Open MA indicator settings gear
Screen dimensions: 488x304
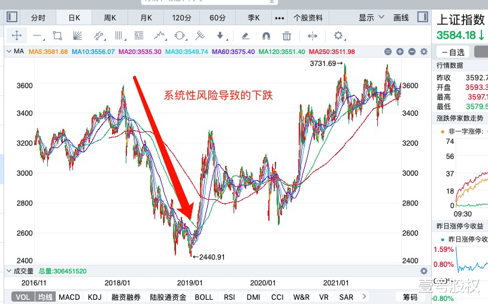(x=423, y=52)
